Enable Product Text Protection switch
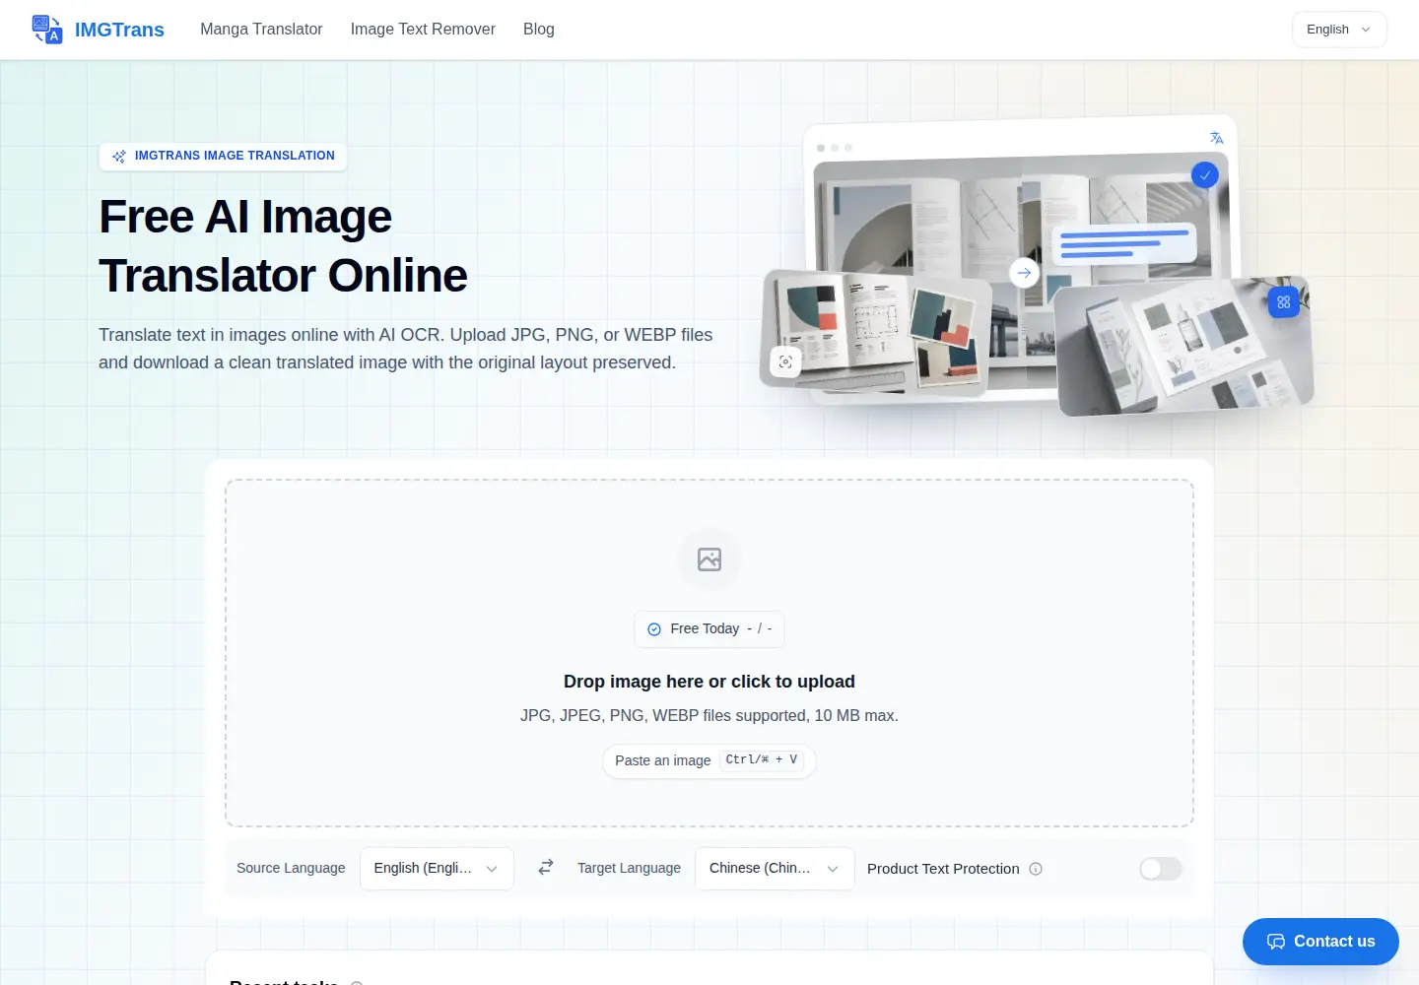 1161,869
